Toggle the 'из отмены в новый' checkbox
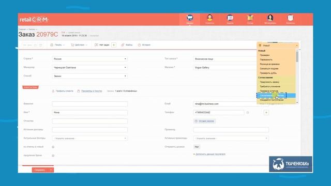 click(x=53, y=147)
